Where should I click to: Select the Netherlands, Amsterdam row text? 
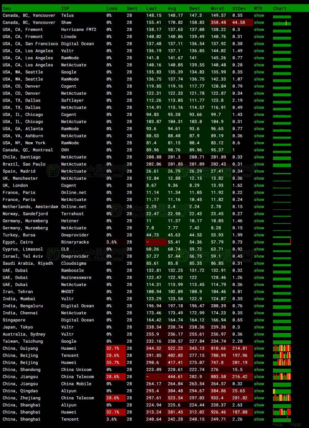tap(30, 207)
